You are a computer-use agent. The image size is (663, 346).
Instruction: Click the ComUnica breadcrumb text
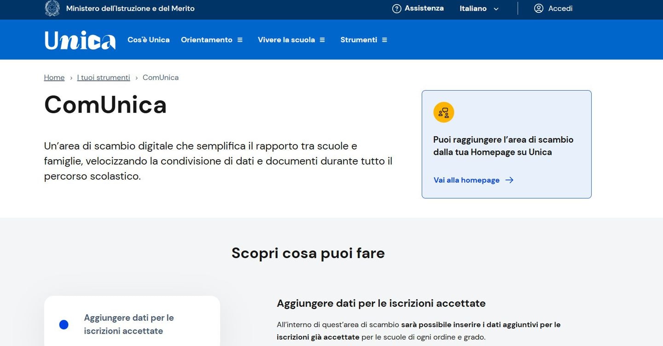pos(161,78)
